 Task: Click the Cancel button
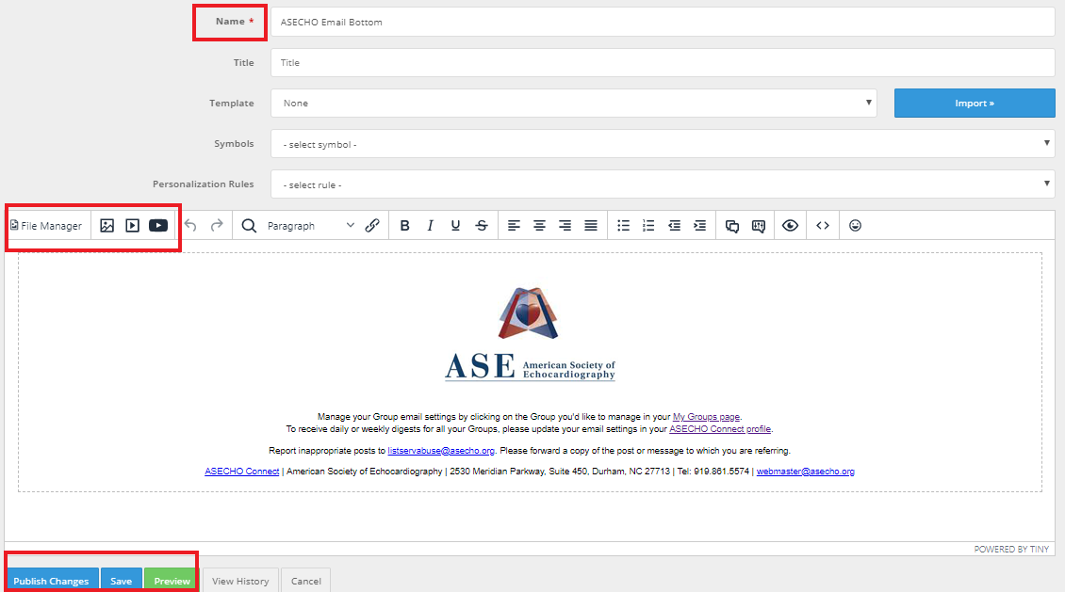click(x=305, y=581)
